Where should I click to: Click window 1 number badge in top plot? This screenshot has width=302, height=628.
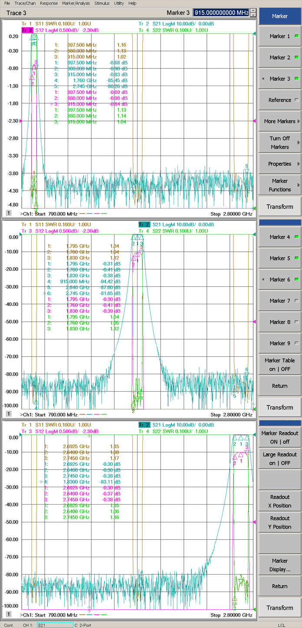8,213
